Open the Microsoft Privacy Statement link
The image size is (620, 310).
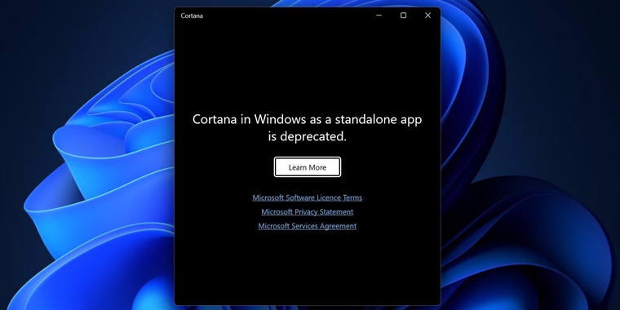click(308, 212)
